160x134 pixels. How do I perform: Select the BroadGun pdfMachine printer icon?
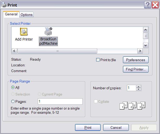pyautogui.click(x=48, y=32)
